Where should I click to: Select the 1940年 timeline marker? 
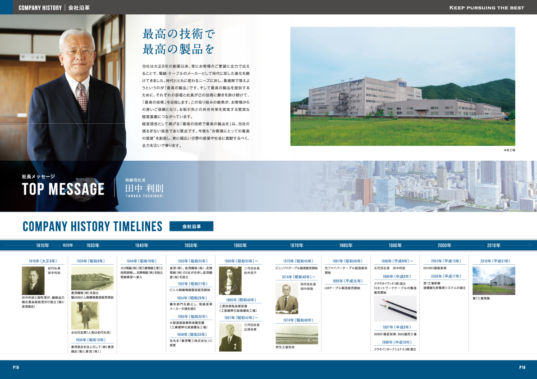[x=142, y=245]
